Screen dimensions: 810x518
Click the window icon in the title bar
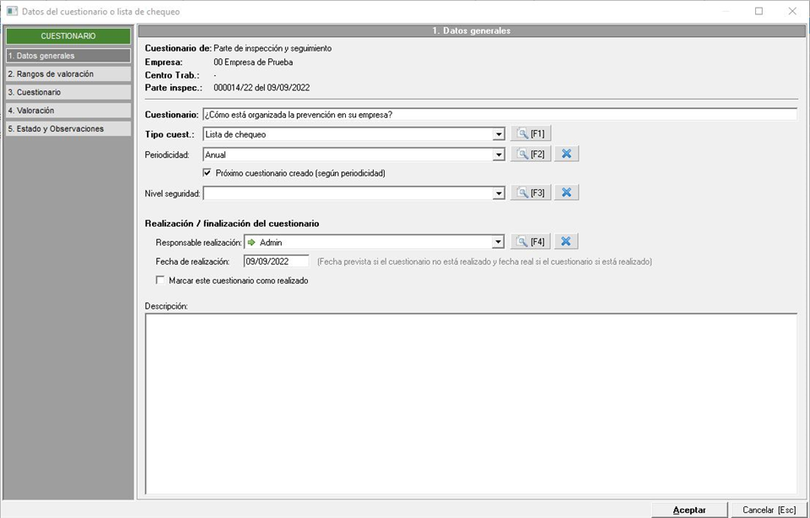pyautogui.click(x=12, y=11)
